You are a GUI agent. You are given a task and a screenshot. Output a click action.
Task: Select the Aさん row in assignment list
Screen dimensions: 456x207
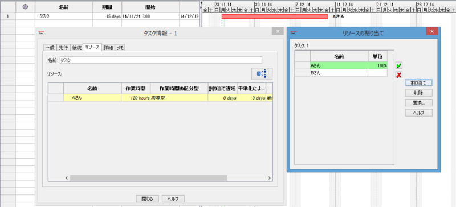[341, 65]
